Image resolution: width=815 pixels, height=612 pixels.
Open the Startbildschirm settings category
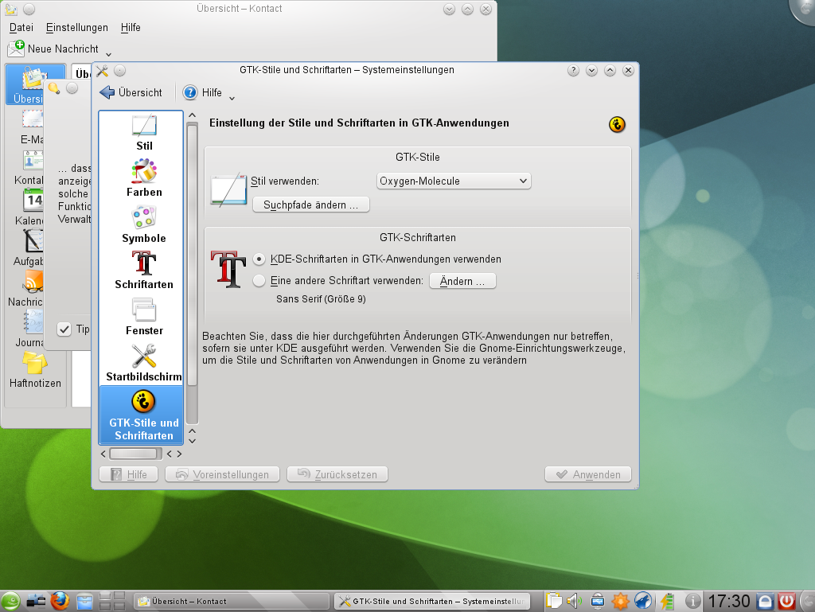(143, 357)
